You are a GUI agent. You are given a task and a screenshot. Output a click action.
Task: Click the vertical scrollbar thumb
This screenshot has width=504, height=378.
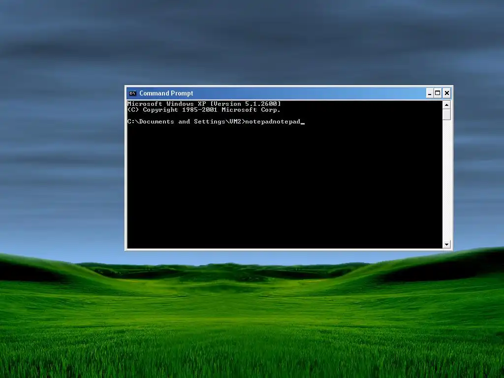coord(446,114)
